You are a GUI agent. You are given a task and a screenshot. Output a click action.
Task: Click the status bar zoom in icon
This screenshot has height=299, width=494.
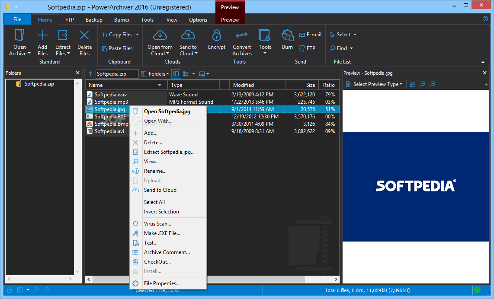pyautogui.click(x=36, y=290)
